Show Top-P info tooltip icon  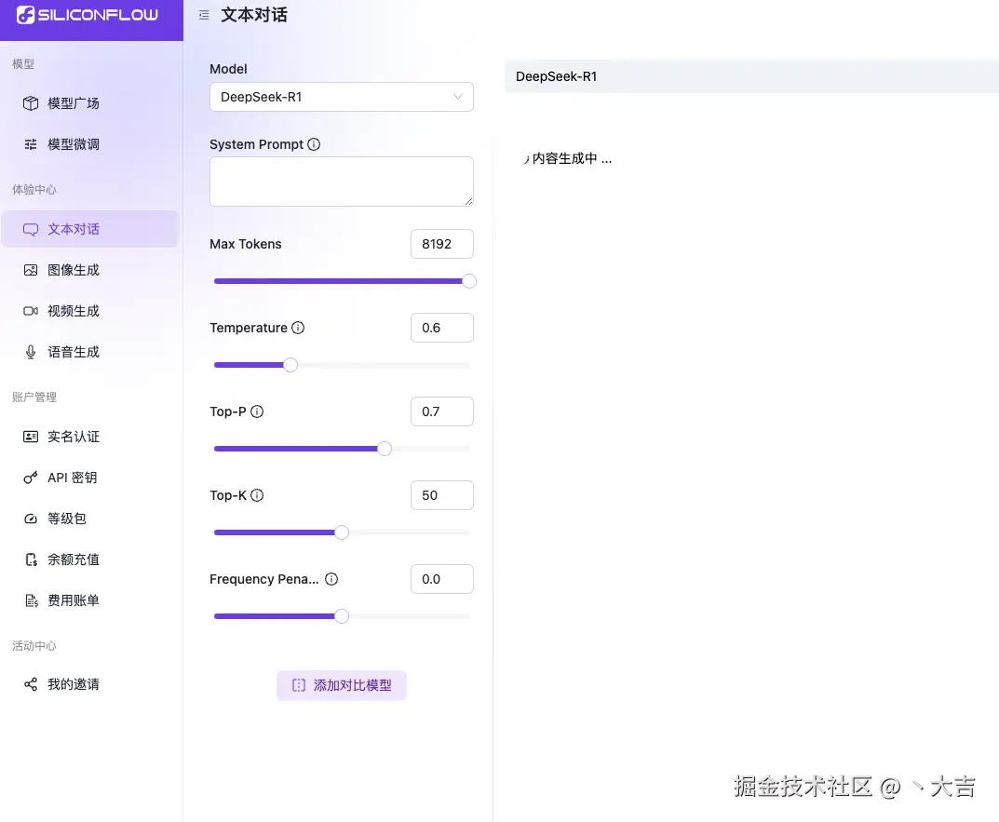tap(257, 411)
